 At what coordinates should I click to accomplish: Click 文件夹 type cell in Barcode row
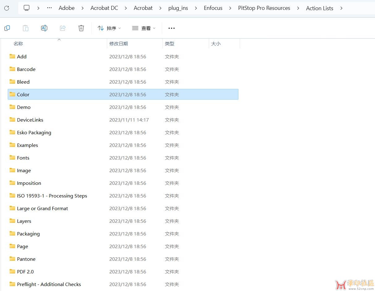pyautogui.click(x=172, y=69)
